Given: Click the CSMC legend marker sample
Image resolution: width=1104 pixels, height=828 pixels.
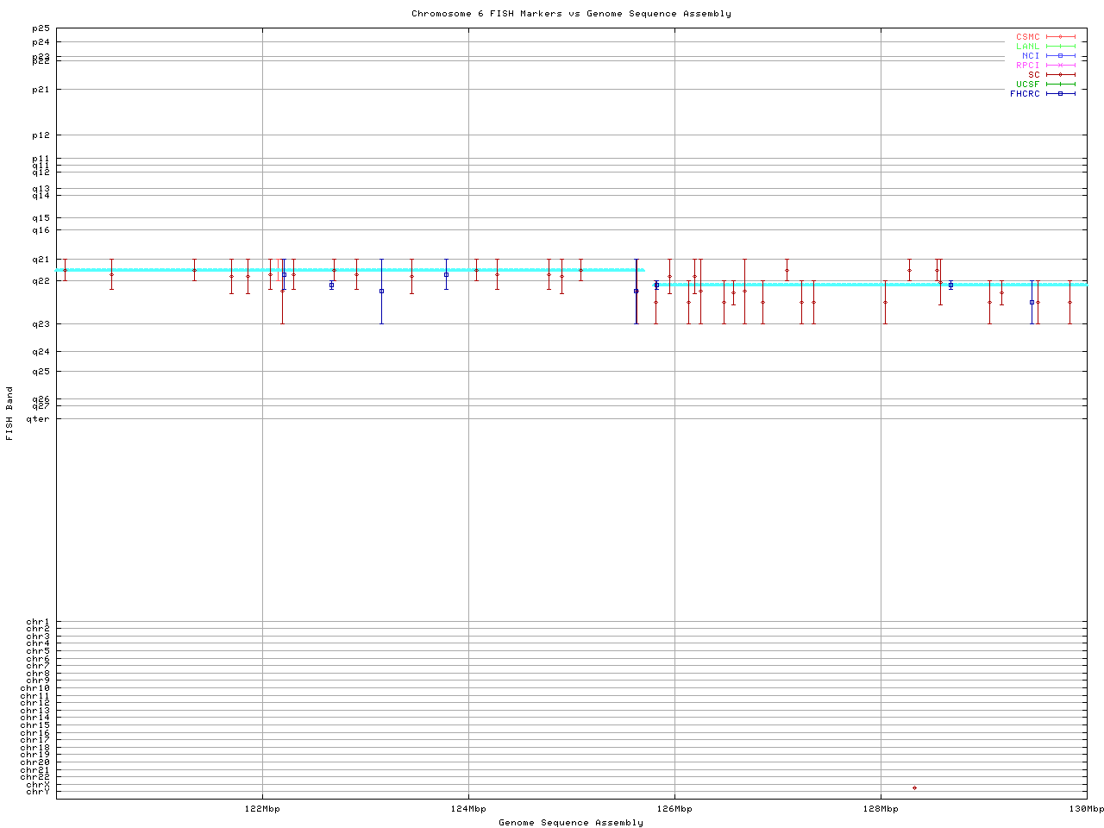Looking at the screenshot, I should click(x=1060, y=37).
